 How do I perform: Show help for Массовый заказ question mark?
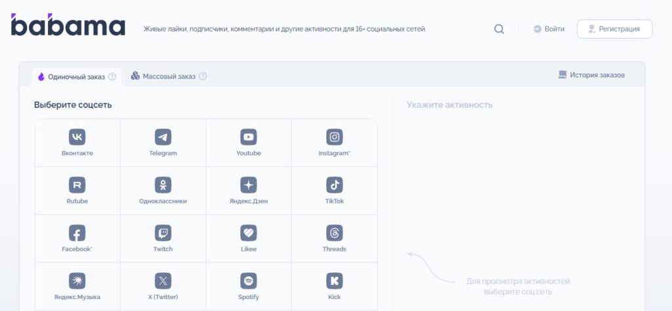[203, 76]
